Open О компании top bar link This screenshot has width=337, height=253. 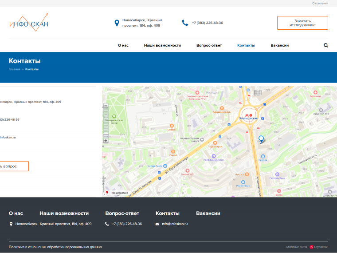(x=320, y=3)
